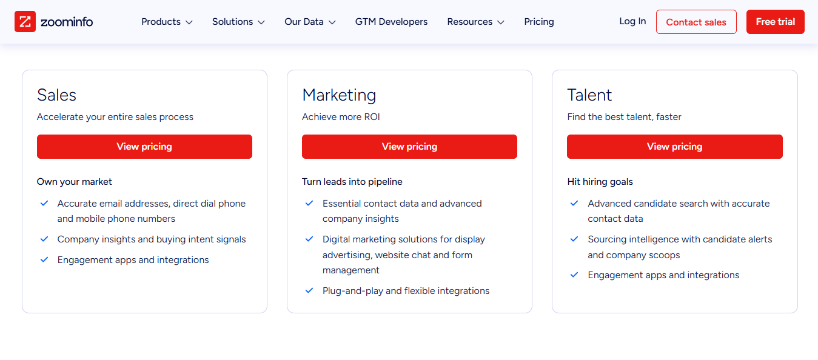Image resolution: width=818 pixels, height=360 pixels.
Task: Click checkmark beside Sales Engagement apps and integrations
Action: [44, 260]
